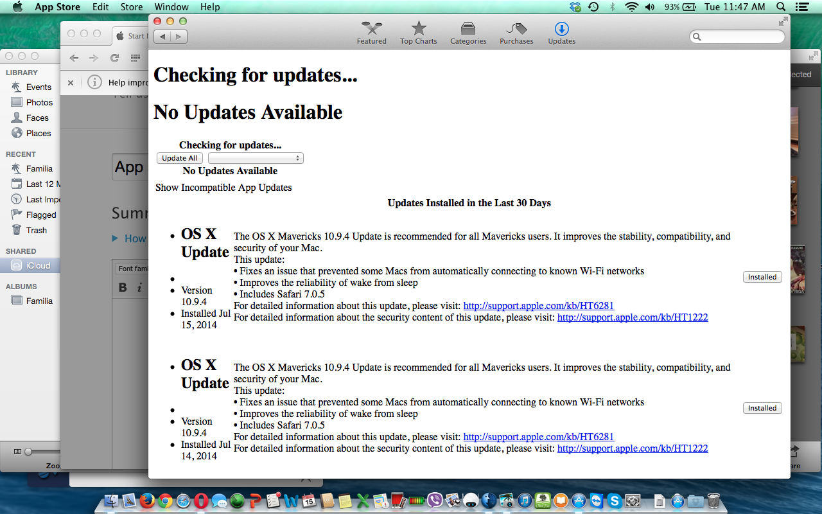Open the App Store application menu
Screen dimensions: 822x514
pos(58,7)
